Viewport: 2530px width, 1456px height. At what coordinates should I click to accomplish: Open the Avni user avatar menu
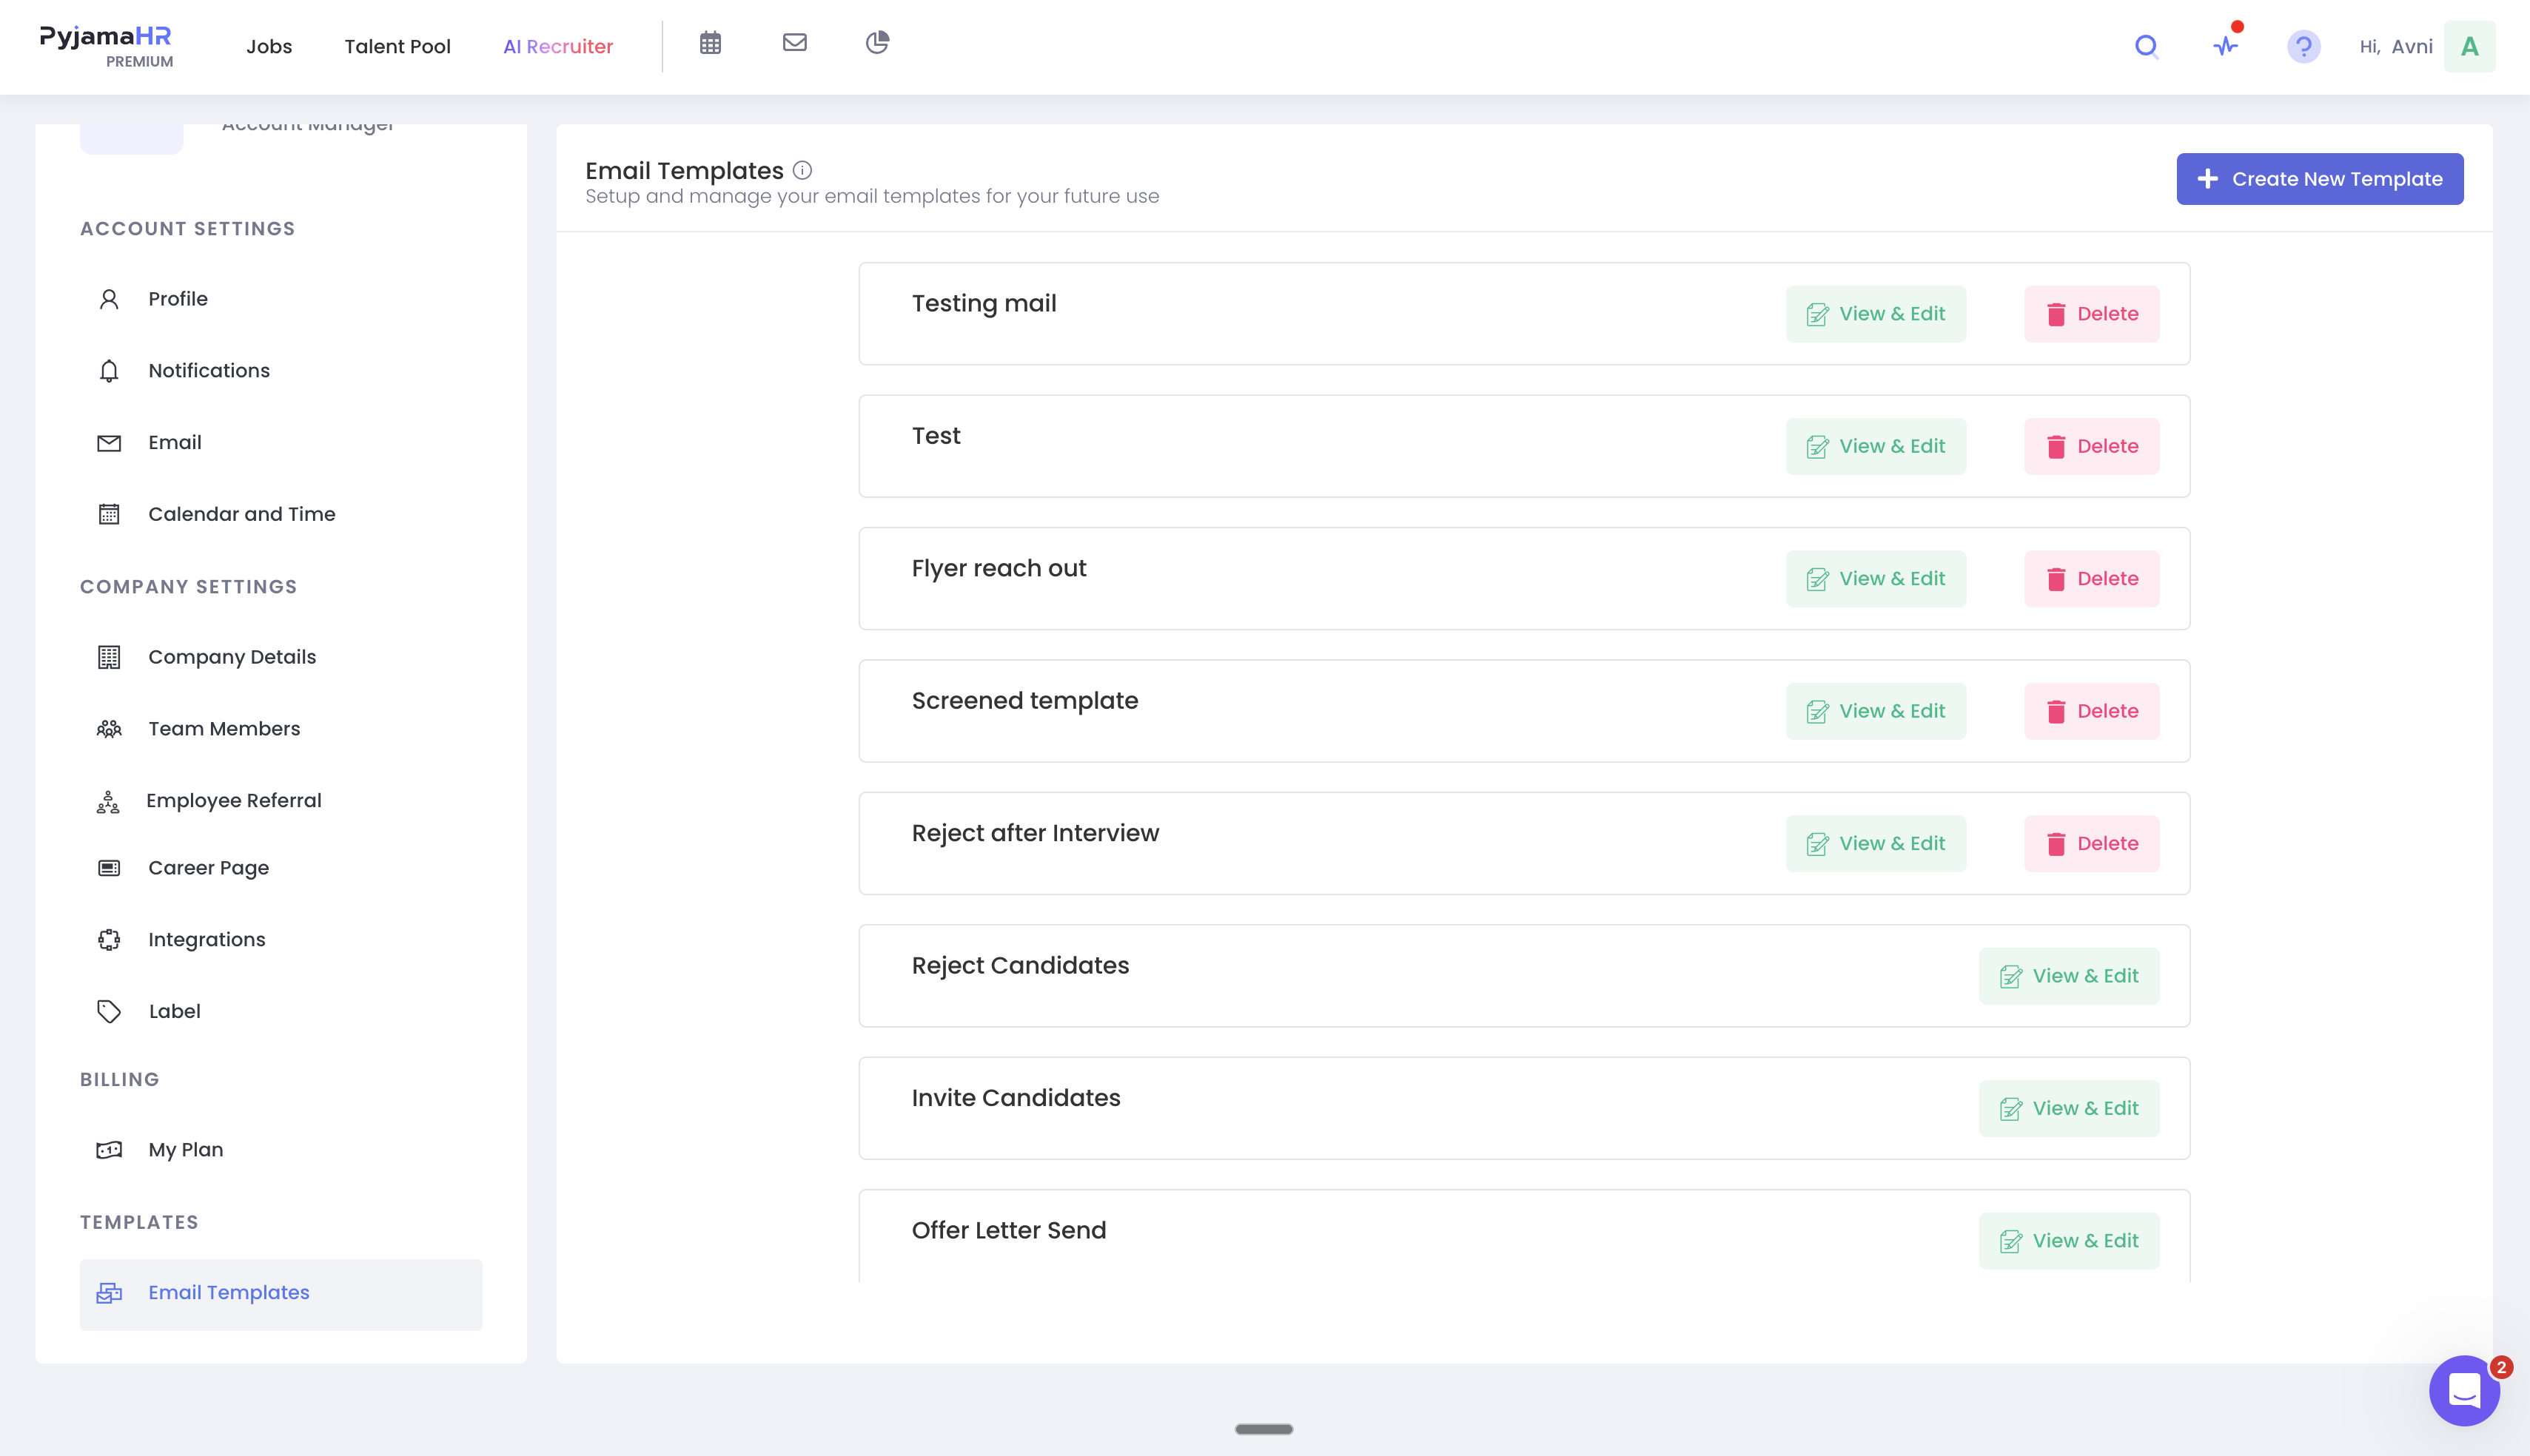coord(2469,46)
